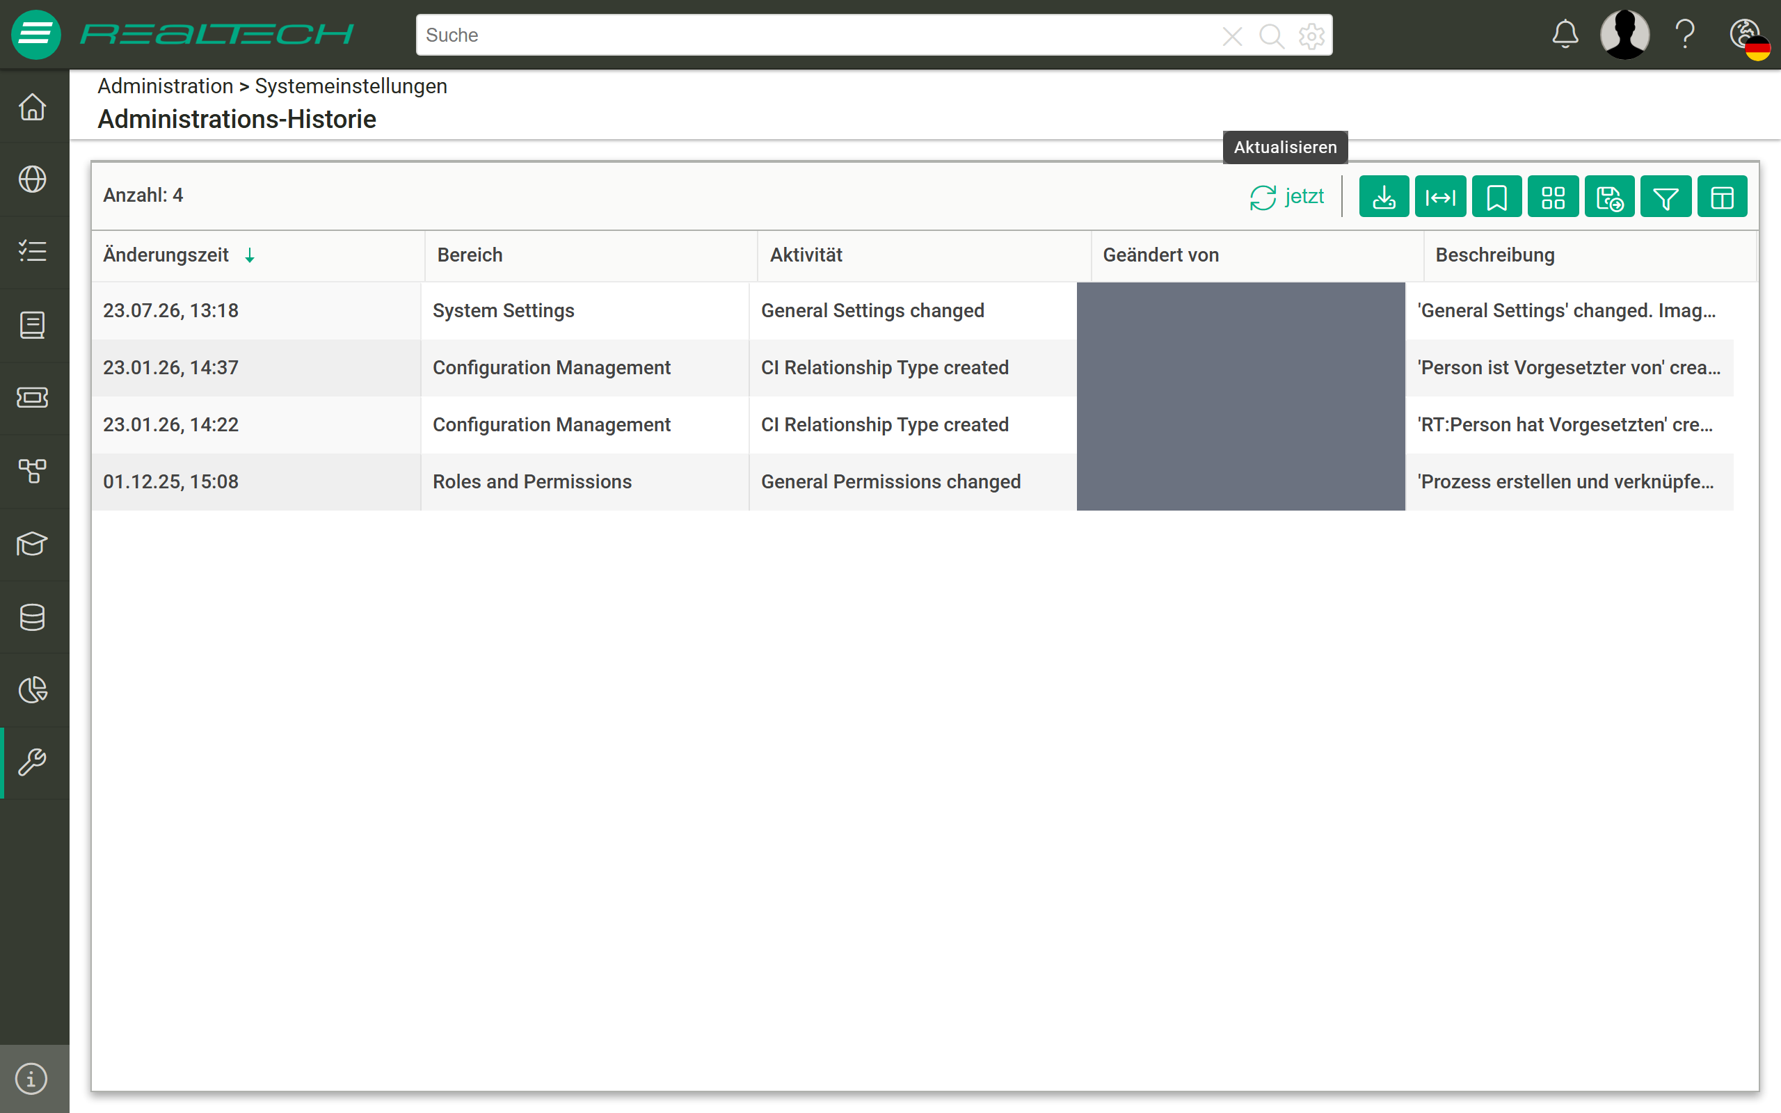The width and height of the screenshot is (1781, 1113).
Task: Sort by Aktivität column header
Action: pos(925,255)
